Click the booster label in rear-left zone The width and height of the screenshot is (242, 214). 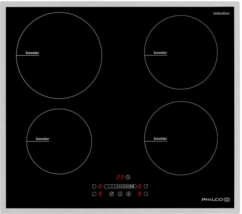tap(32, 53)
